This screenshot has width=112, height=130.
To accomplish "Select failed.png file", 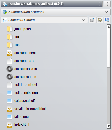I will 22,117.
